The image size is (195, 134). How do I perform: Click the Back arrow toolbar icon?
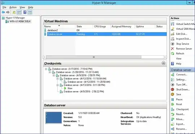coord(3,12)
